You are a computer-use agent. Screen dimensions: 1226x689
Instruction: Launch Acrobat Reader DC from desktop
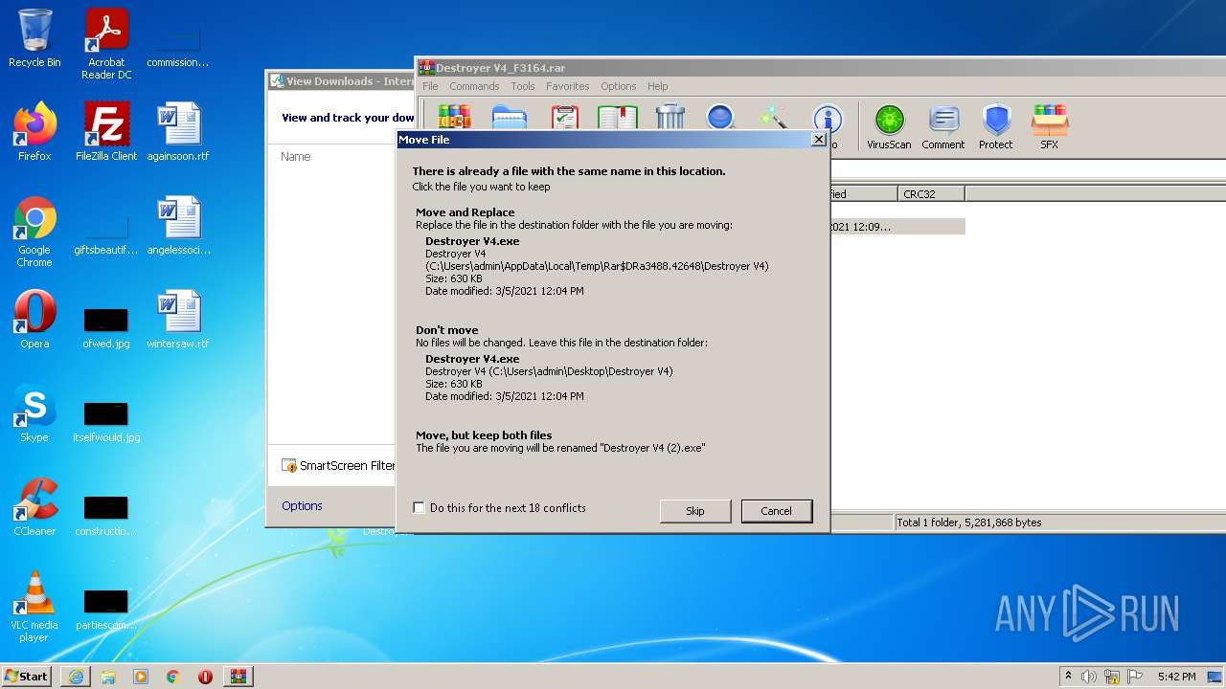106,44
